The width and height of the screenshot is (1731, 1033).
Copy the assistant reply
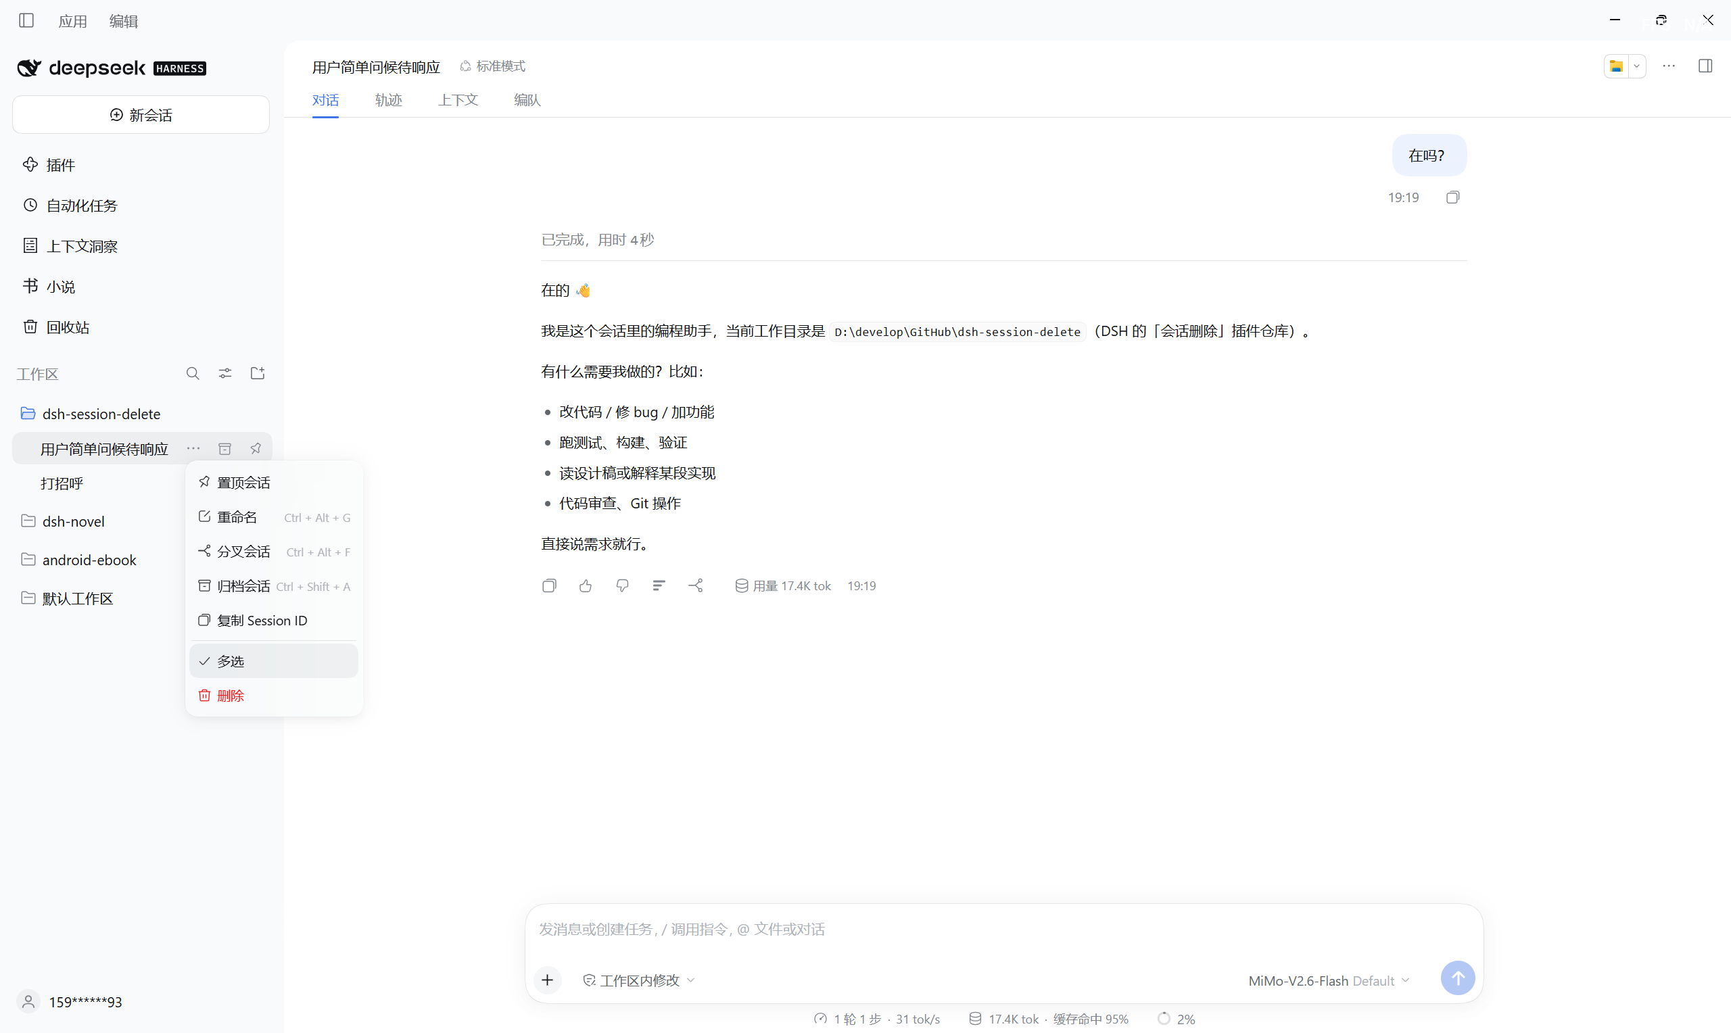[549, 586]
